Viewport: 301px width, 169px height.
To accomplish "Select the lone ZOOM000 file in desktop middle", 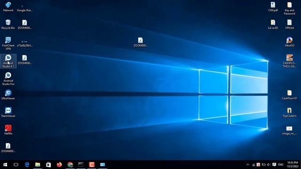I will (141, 42).
